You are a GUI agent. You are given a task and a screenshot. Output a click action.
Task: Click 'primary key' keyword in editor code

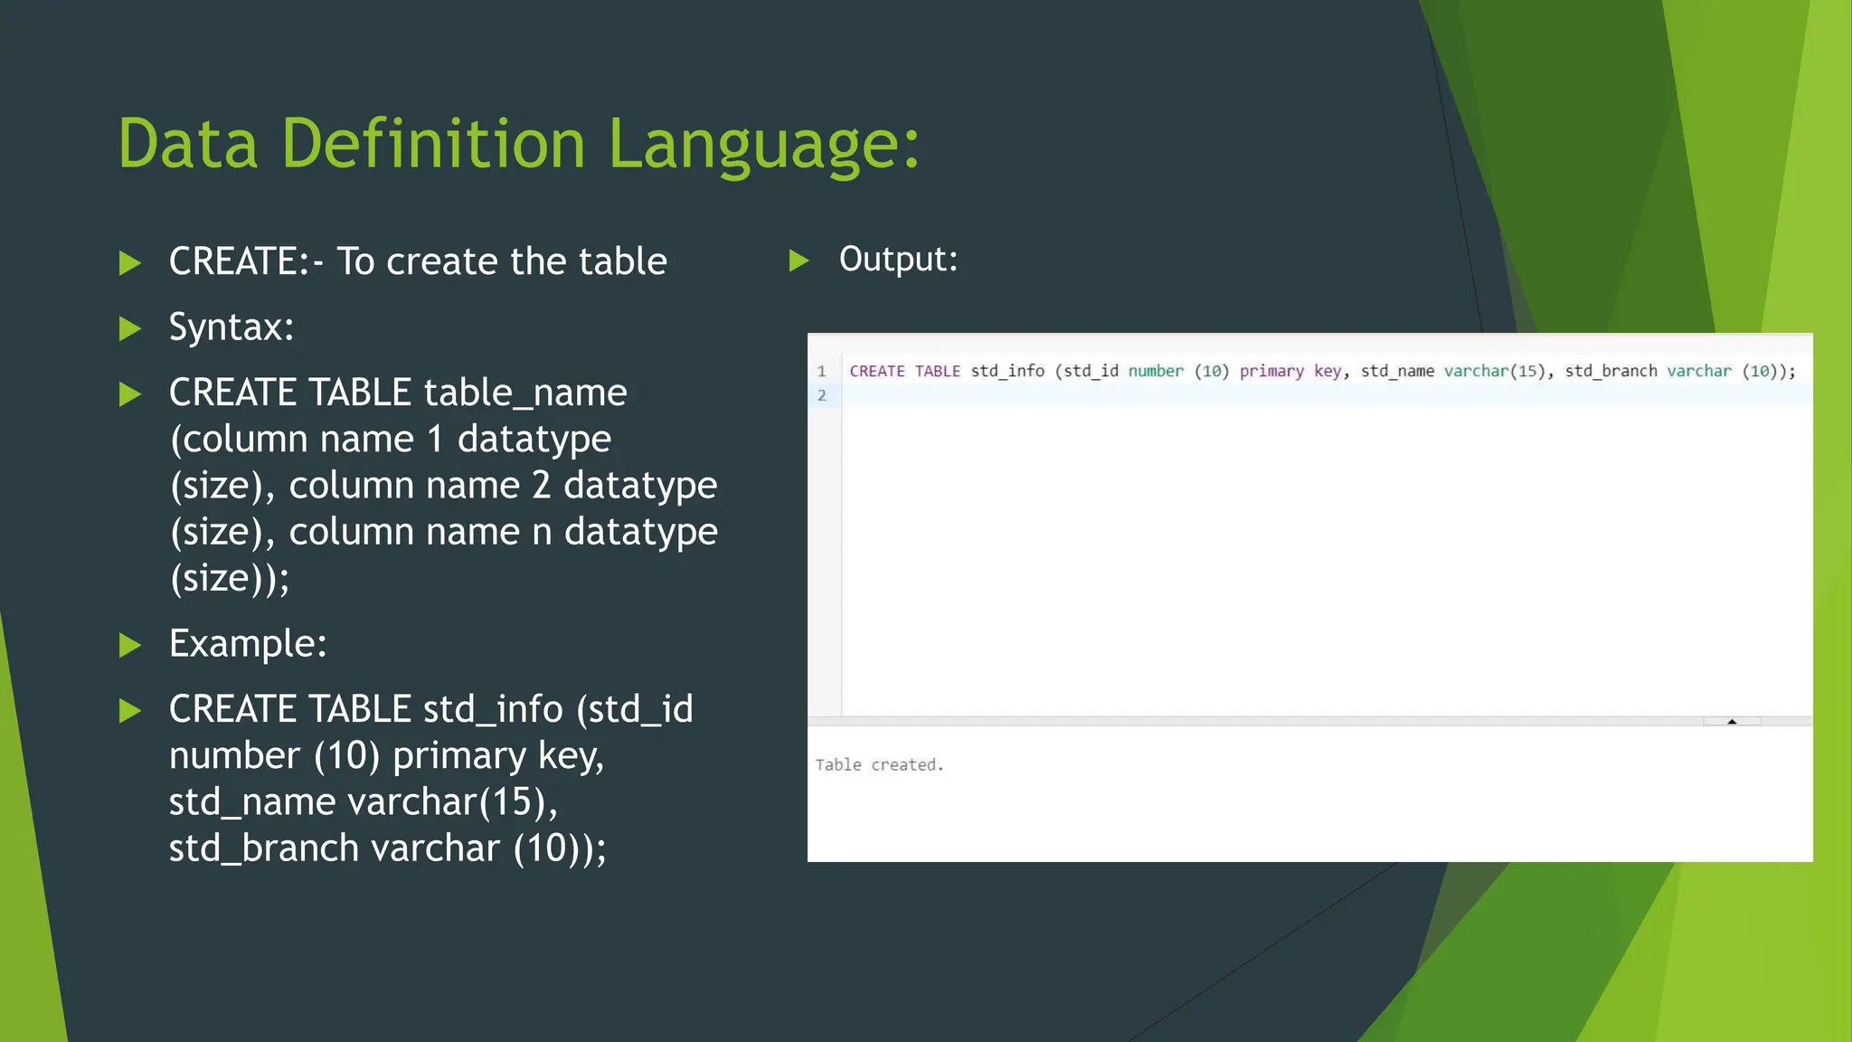click(1290, 371)
